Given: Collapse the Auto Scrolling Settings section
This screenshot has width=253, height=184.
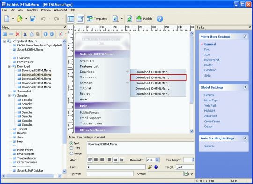Looking at the screenshot, I should click(245, 138).
